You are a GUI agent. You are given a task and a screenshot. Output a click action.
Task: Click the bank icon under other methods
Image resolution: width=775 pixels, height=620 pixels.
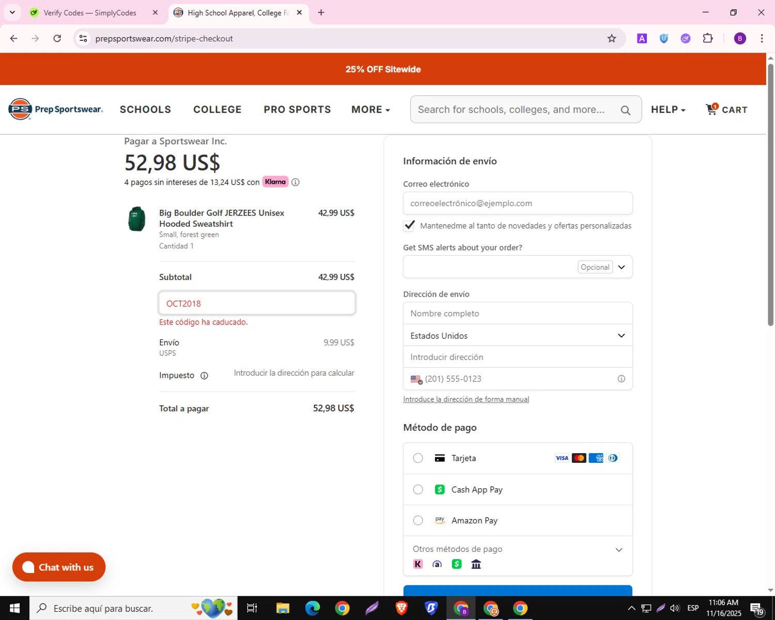476,564
